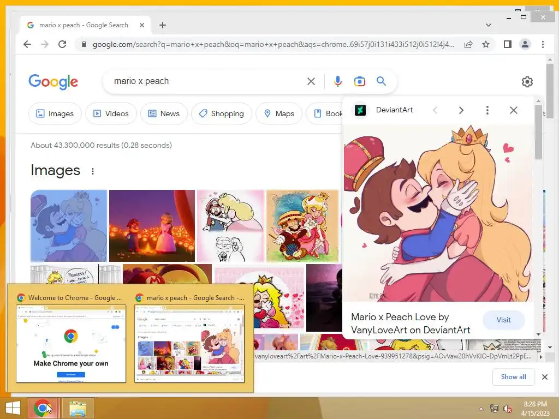Select the mario x peach Google Search taskbar preview
559x419 pixels.
pos(189,338)
